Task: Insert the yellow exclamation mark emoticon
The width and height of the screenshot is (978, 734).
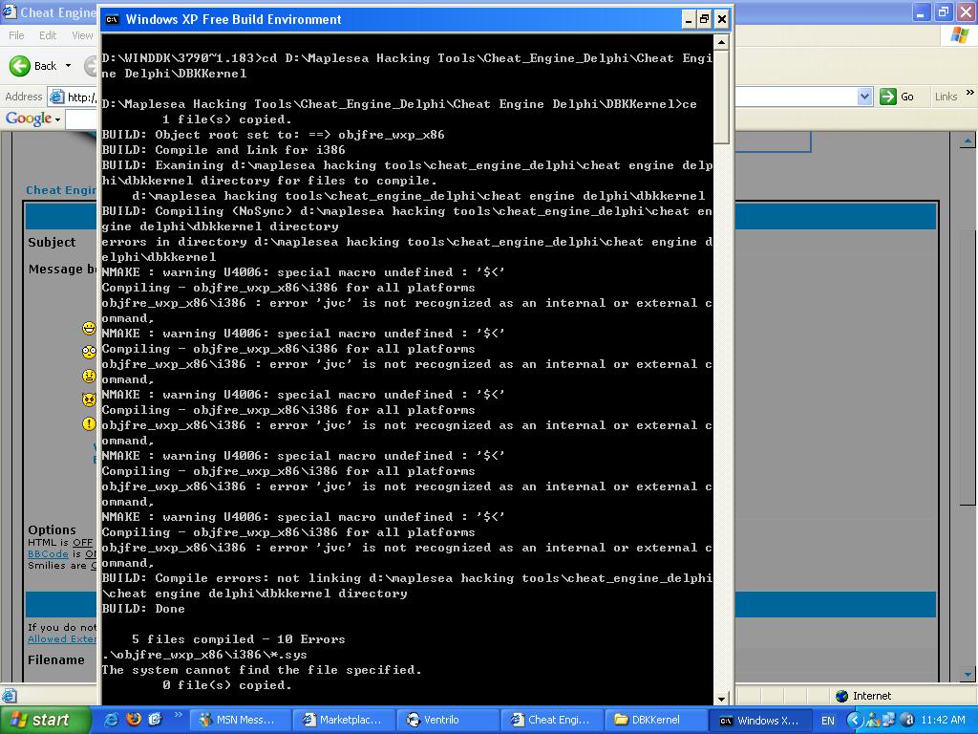Action: click(89, 423)
